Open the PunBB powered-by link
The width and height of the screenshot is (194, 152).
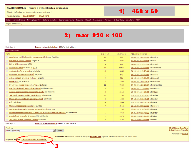(x=185, y=134)
